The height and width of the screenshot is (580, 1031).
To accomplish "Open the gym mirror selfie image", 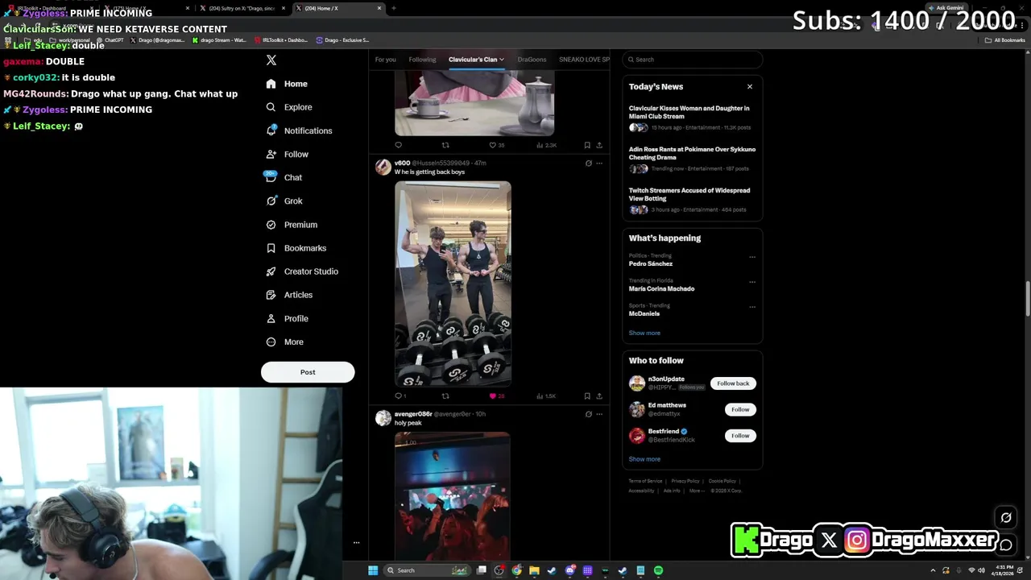I will point(453,284).
